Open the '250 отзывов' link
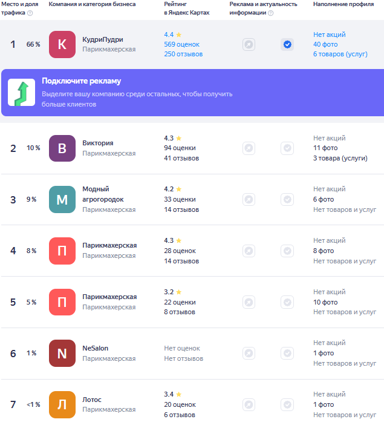 [x=183, y=54]
